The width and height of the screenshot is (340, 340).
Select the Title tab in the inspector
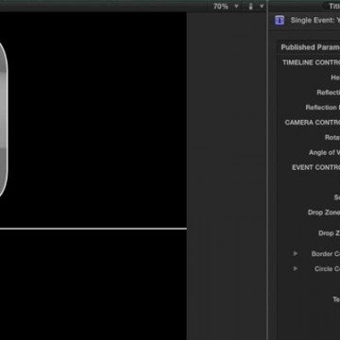click(x=334, y=6)
